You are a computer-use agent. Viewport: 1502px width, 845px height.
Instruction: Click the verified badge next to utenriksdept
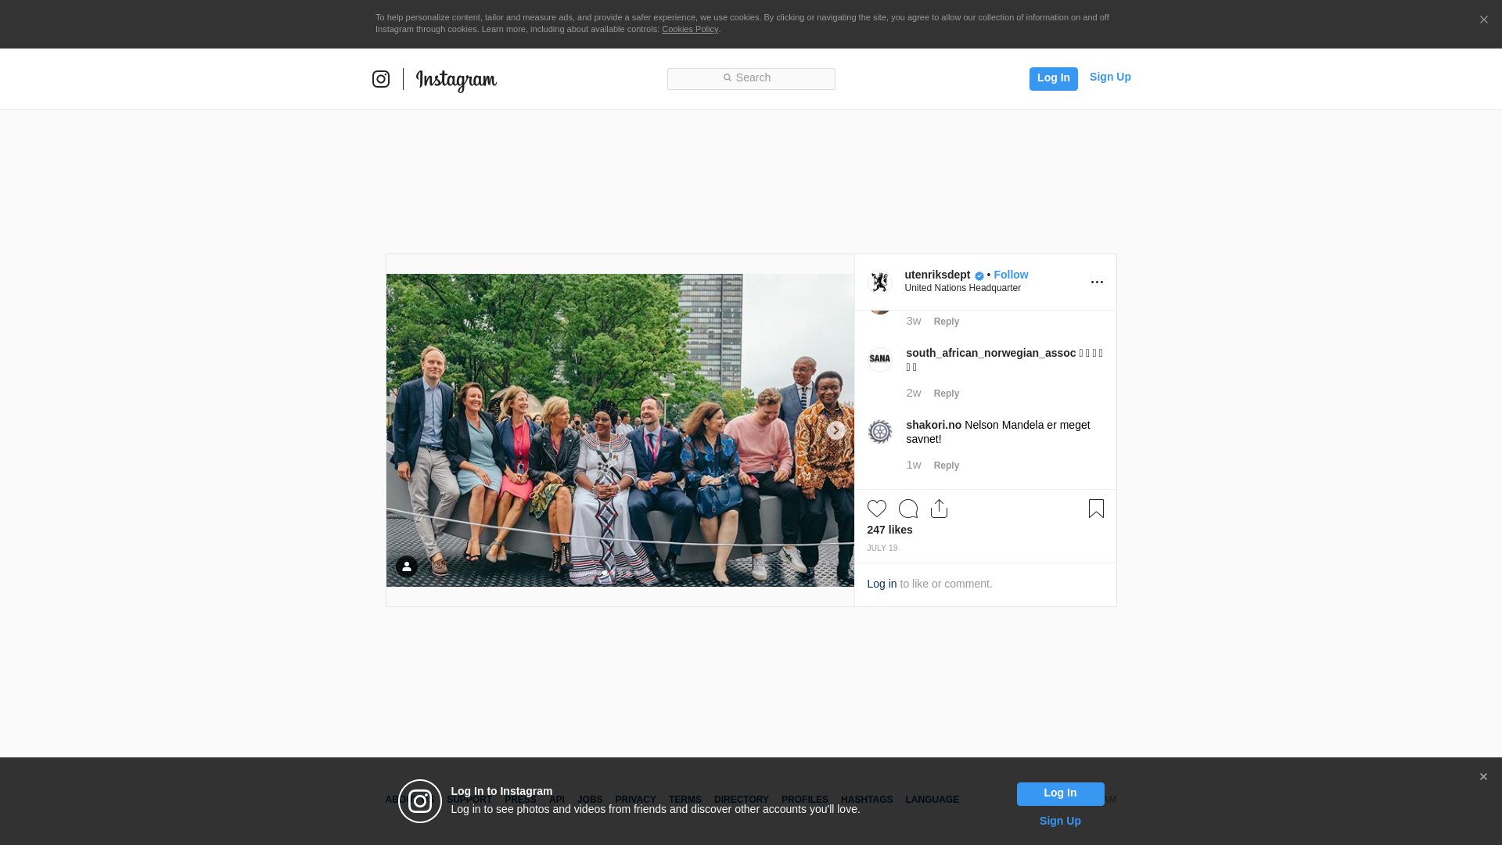pos(979,275)
